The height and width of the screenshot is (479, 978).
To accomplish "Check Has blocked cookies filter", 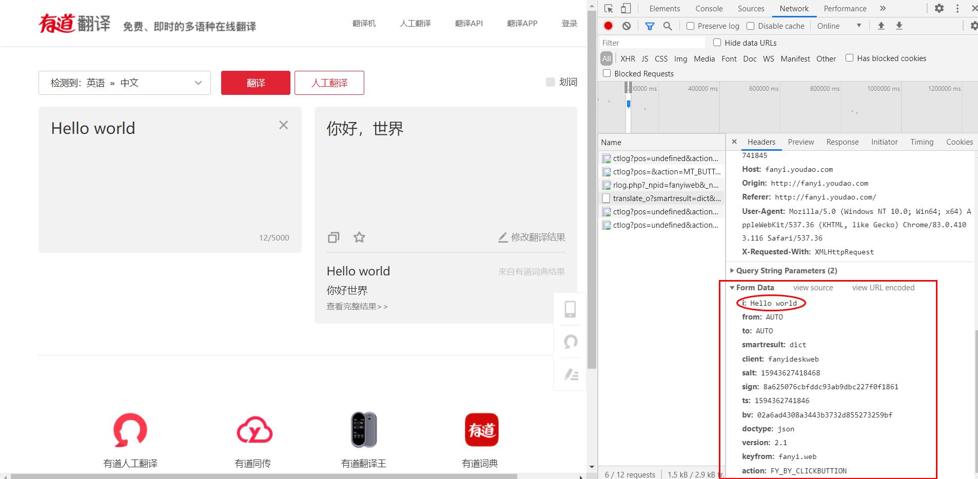I will tap(850, 58).
